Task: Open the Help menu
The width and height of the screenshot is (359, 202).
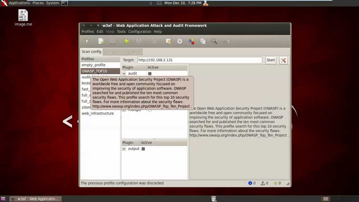Action: coord(158,32)
